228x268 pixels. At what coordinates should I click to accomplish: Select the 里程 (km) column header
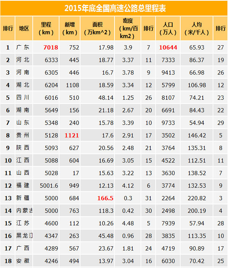(x=46, y=29)
